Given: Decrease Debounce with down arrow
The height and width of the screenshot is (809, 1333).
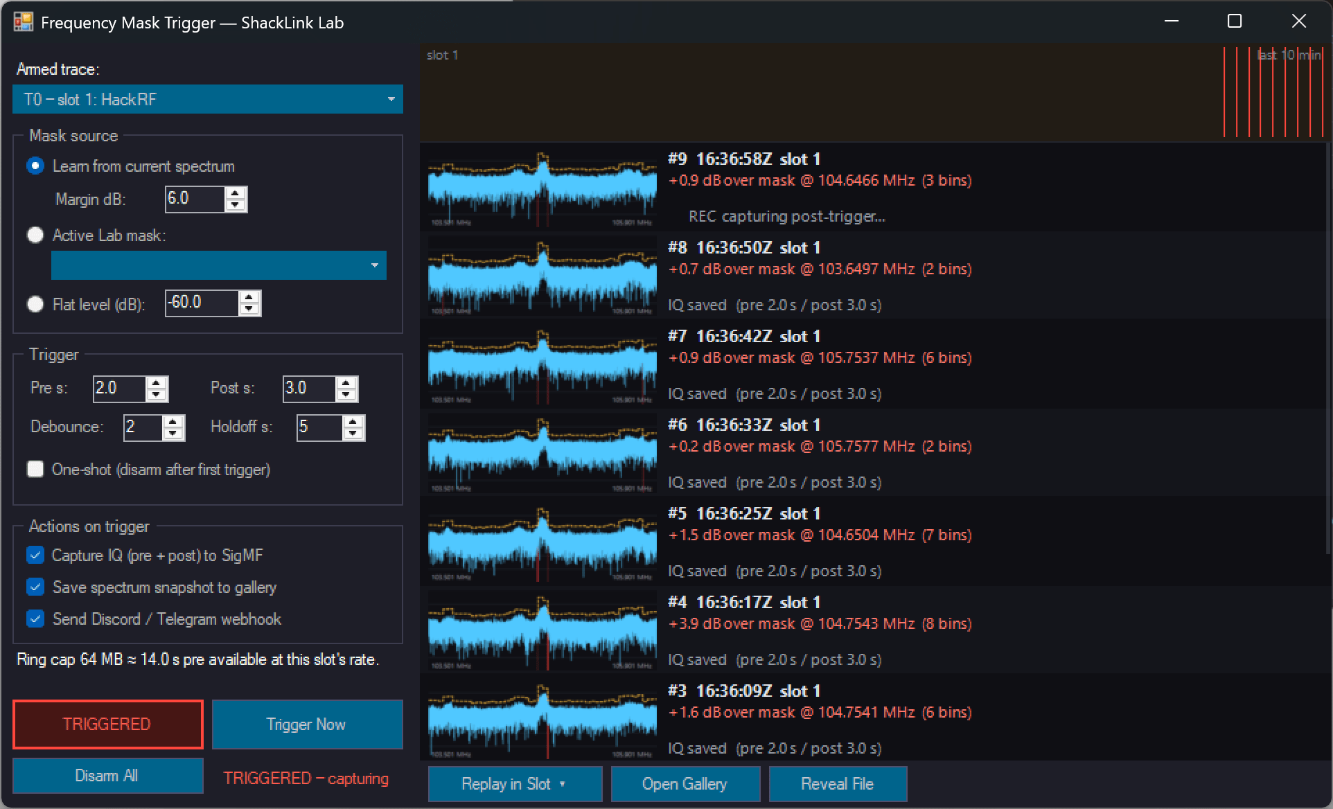Looking at the screenshot, I should coord(173,434).
